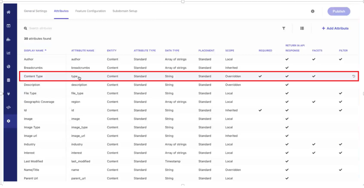Screen dimensions: 364x188
Task: Open the Feature Configuration tab
Action: pos(91,11)
